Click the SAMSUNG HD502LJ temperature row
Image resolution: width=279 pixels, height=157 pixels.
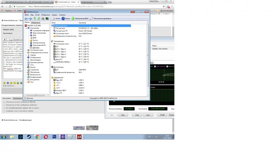tap(71, 62)
